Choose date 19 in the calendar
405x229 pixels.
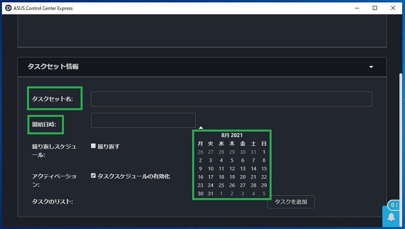pyautogui.click(x=232, y=177)
